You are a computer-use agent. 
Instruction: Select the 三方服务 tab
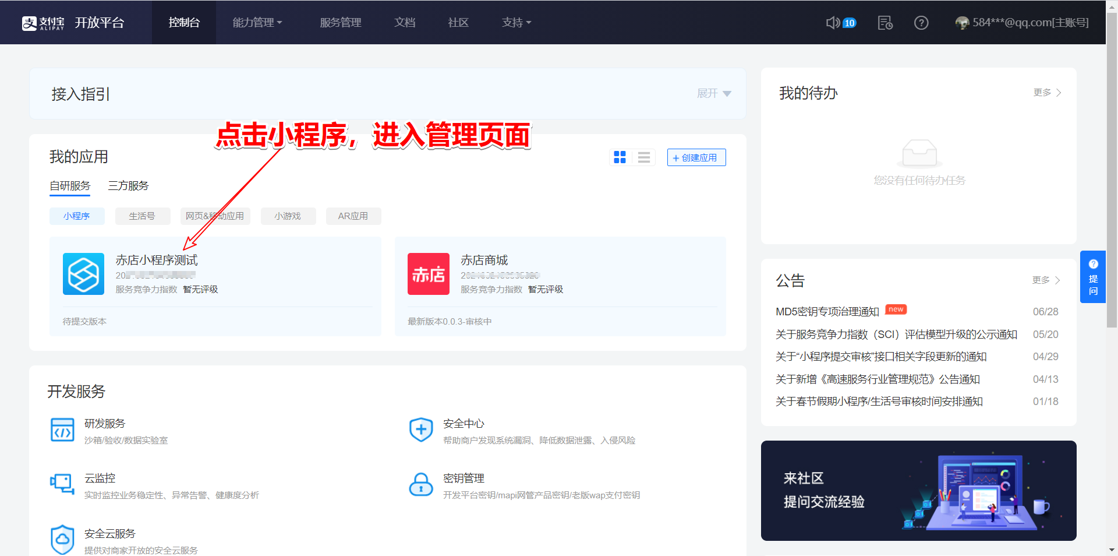pyautogui.click(x=128, y=186)
